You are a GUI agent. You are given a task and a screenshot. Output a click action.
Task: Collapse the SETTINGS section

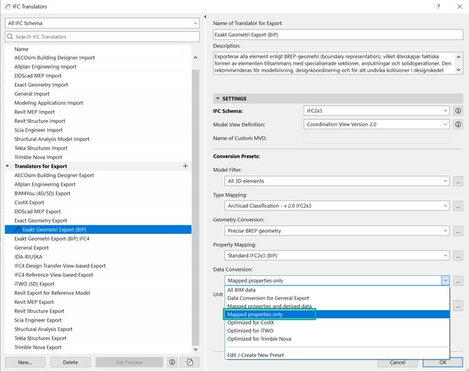point(217,98)
